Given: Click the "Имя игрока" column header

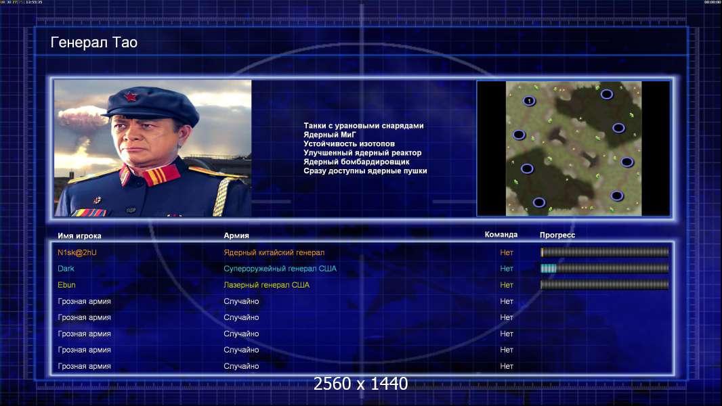Looking at the screenshot, I should [79, 236].
